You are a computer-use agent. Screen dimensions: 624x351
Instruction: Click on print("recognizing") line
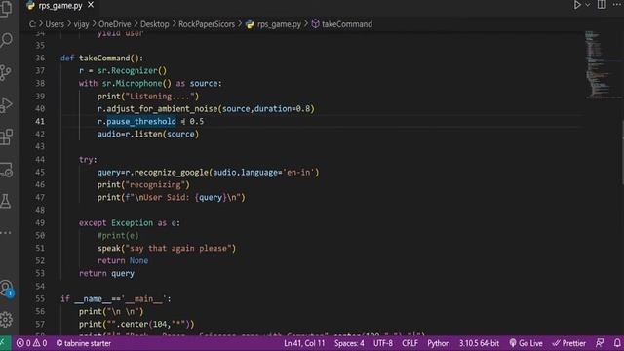click(143, 185)
